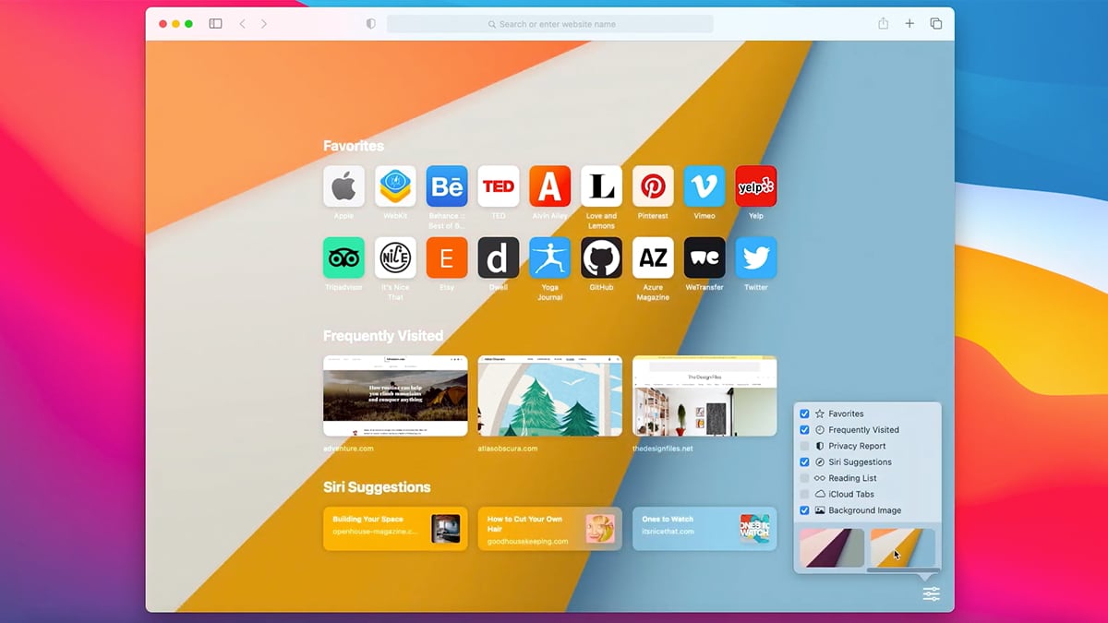Enable the Privacy Report checkbox
The height and width of the screenshot is (623, 1108).
pos(804,446)
